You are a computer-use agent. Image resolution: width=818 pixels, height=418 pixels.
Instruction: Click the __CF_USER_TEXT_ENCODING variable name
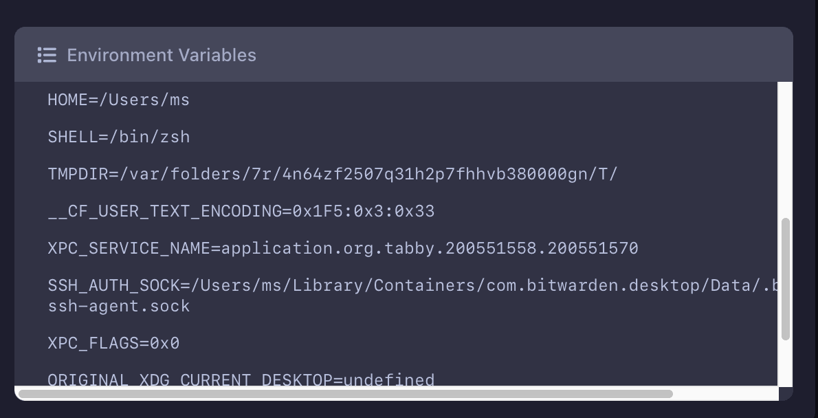(x=164, y=212)
